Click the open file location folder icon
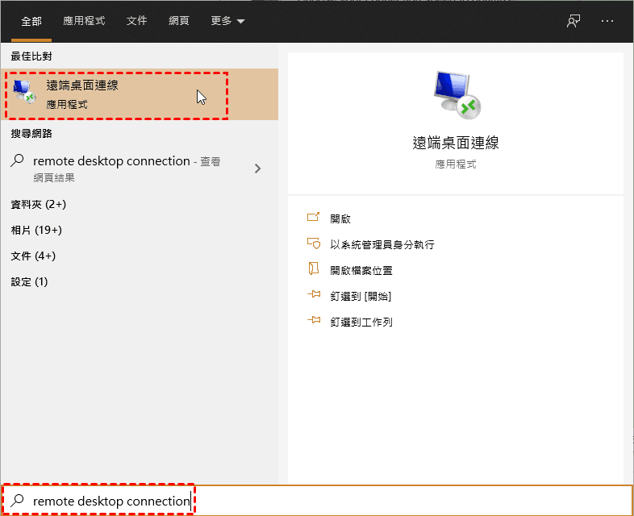 [313, 268]
